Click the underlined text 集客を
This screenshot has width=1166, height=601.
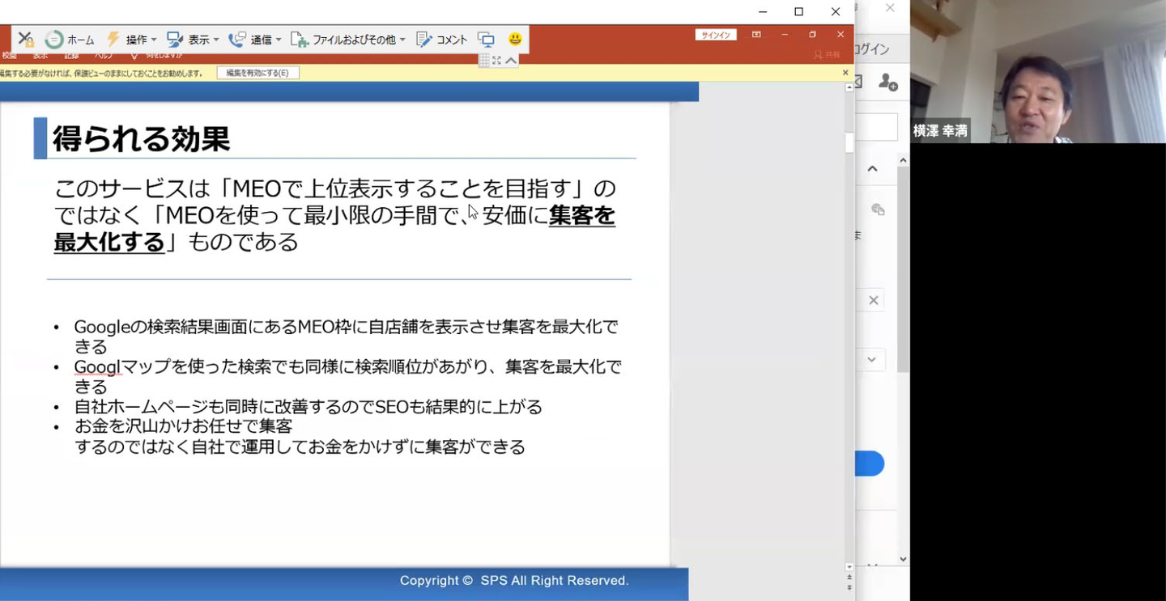(x=582, y=215)
